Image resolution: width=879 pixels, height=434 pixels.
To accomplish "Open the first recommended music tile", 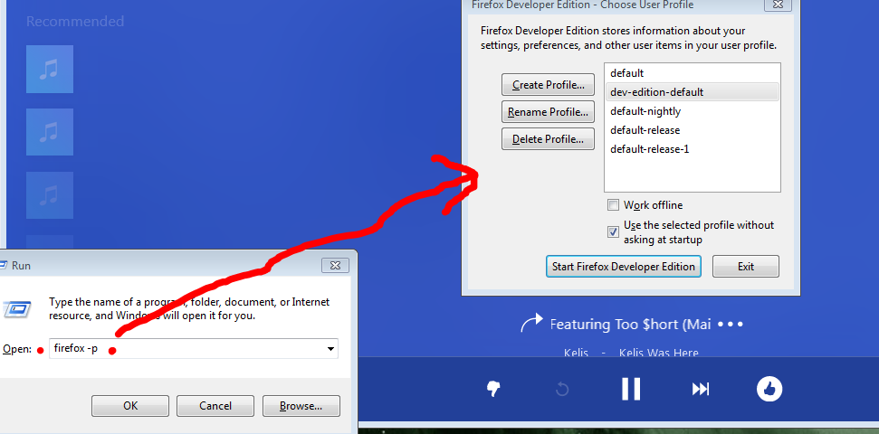I will (49, 69).
